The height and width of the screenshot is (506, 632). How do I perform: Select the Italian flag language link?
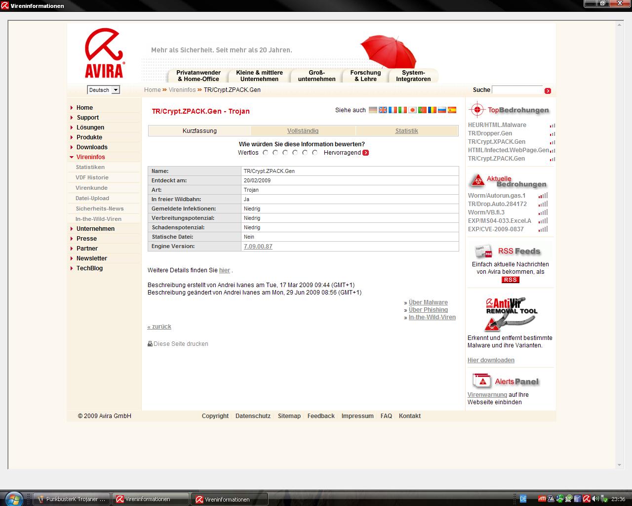(402, 110)
